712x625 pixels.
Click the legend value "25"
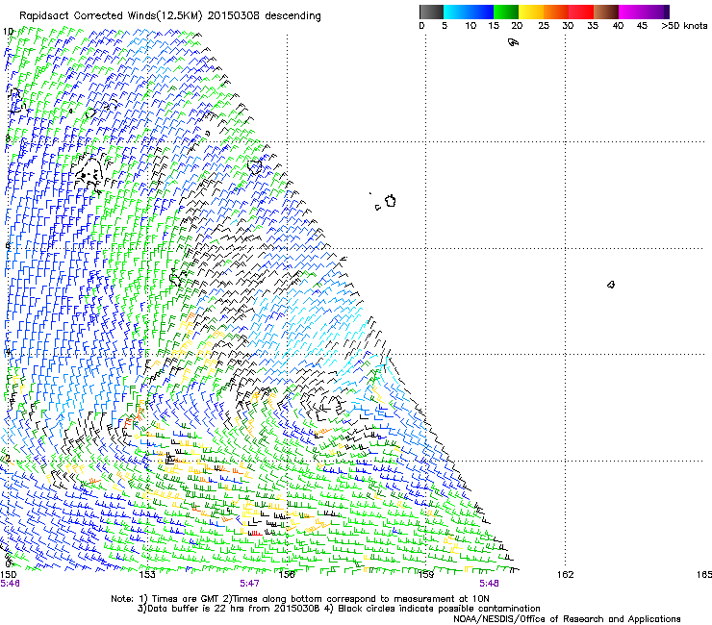click(544, 26)
